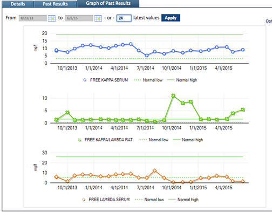
Task: Open the To date calendar picker
Action: (x=98, y=18)
